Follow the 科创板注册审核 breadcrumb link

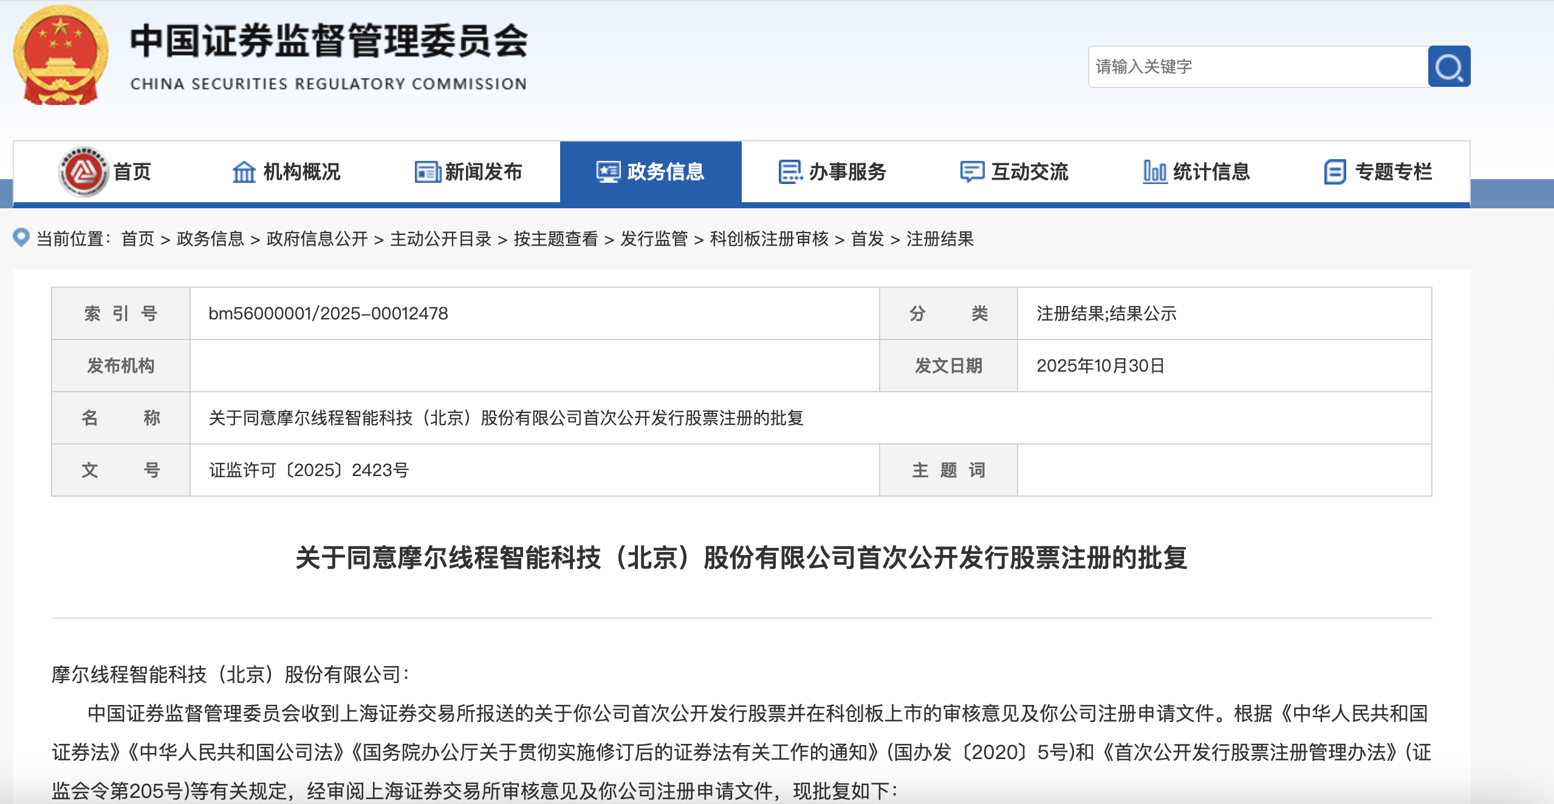pyautogui.click(x=768, y=239)
